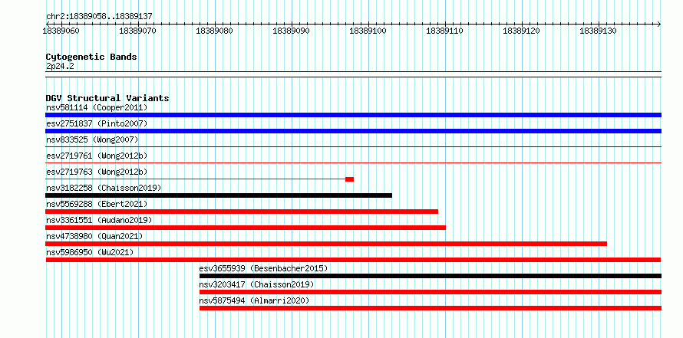
Task: Select the blue esv2751837 variant bar
Action: point(353,131)
